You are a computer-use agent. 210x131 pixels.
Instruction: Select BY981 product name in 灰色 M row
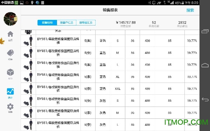pos(58,113)
